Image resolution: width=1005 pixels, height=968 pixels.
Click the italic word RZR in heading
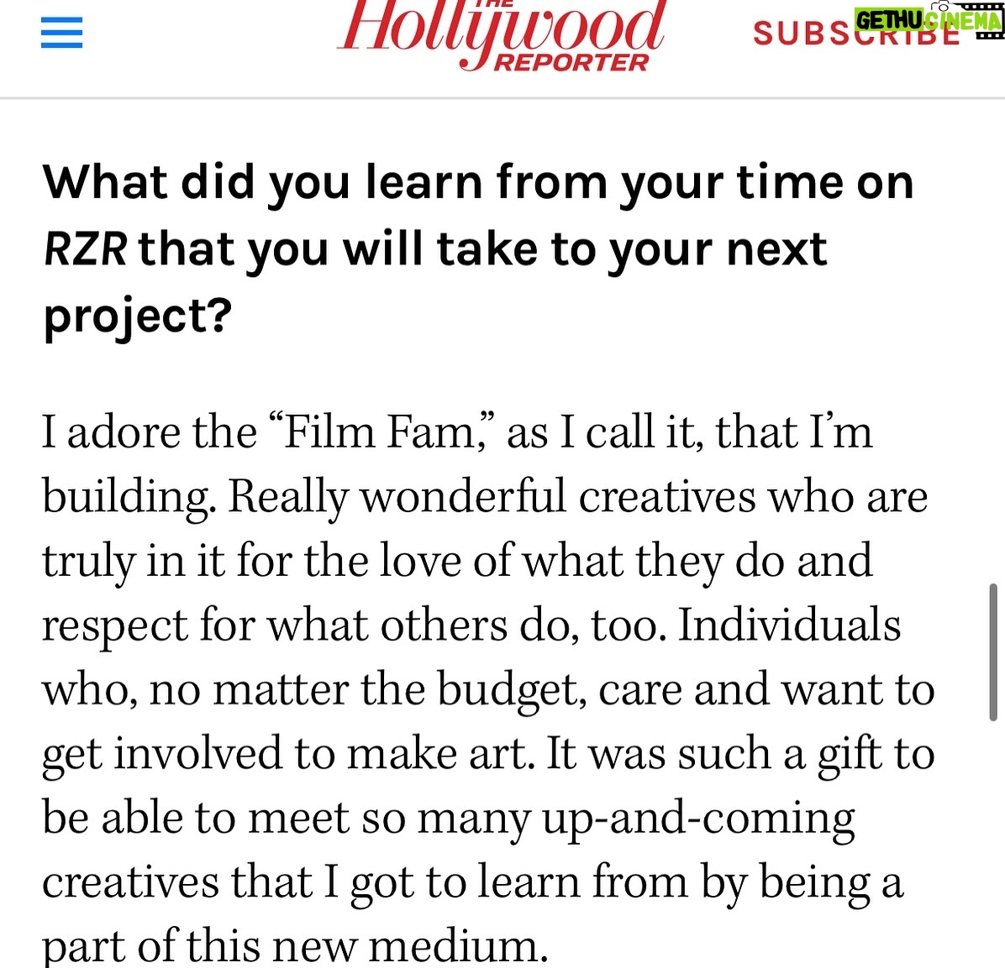85,249
